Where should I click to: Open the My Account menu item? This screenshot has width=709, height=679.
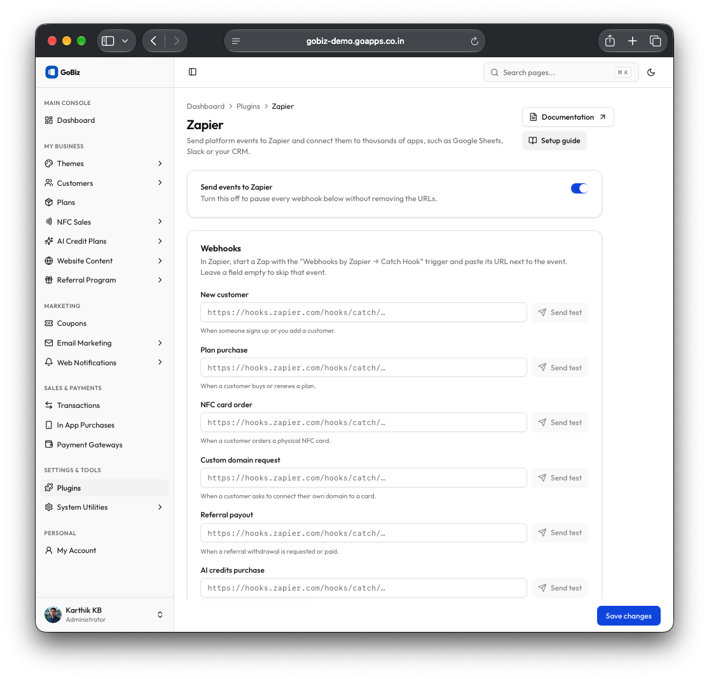point(104,550)
